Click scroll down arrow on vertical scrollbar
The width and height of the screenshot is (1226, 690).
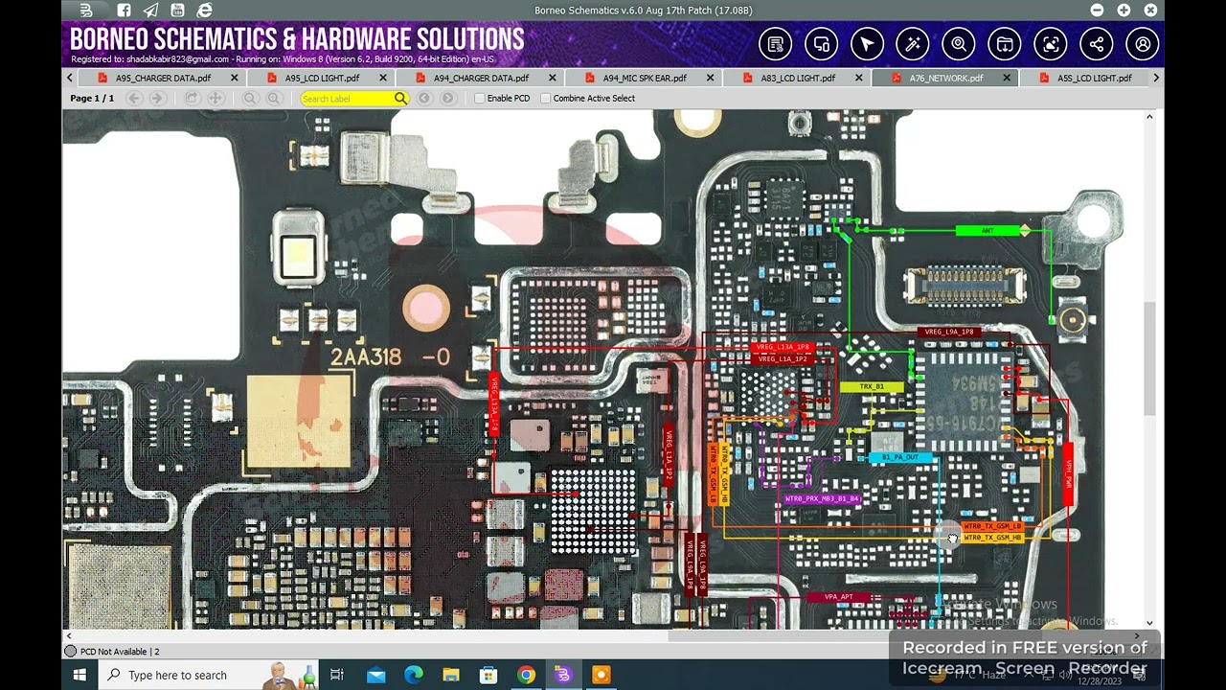tap(1150, 623)
